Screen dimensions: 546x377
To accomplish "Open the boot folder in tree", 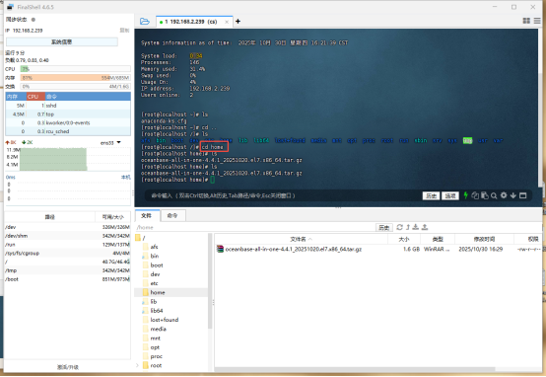I will 153,265.
